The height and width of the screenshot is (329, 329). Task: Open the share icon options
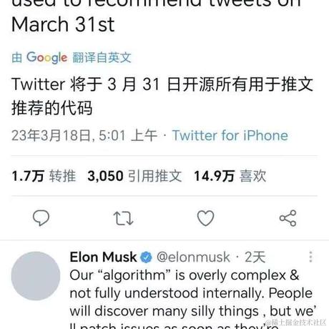288,218
